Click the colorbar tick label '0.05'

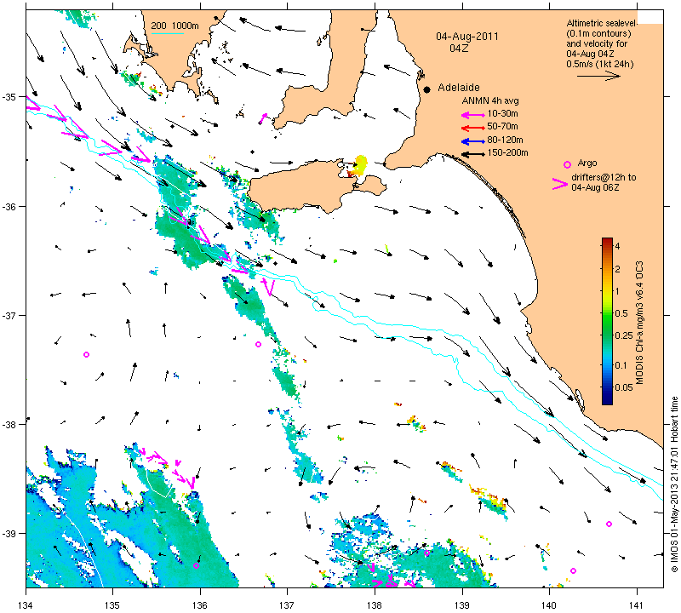click(x=624, y=387)
